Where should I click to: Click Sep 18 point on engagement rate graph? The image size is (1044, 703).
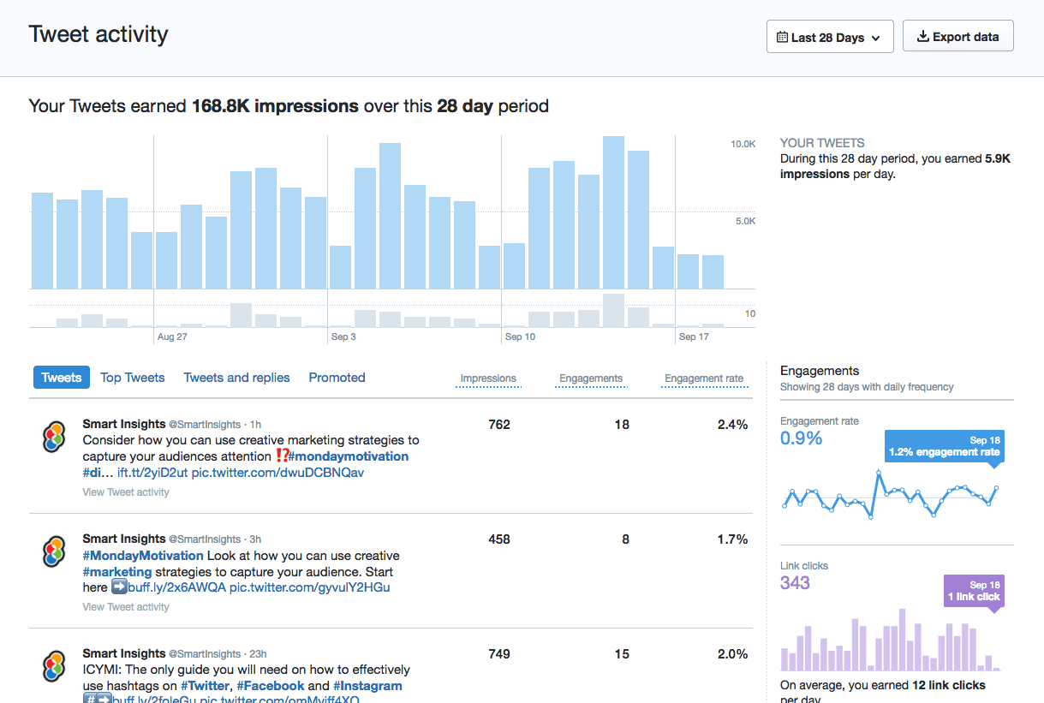pyautogui.click(x=996, y=488)
